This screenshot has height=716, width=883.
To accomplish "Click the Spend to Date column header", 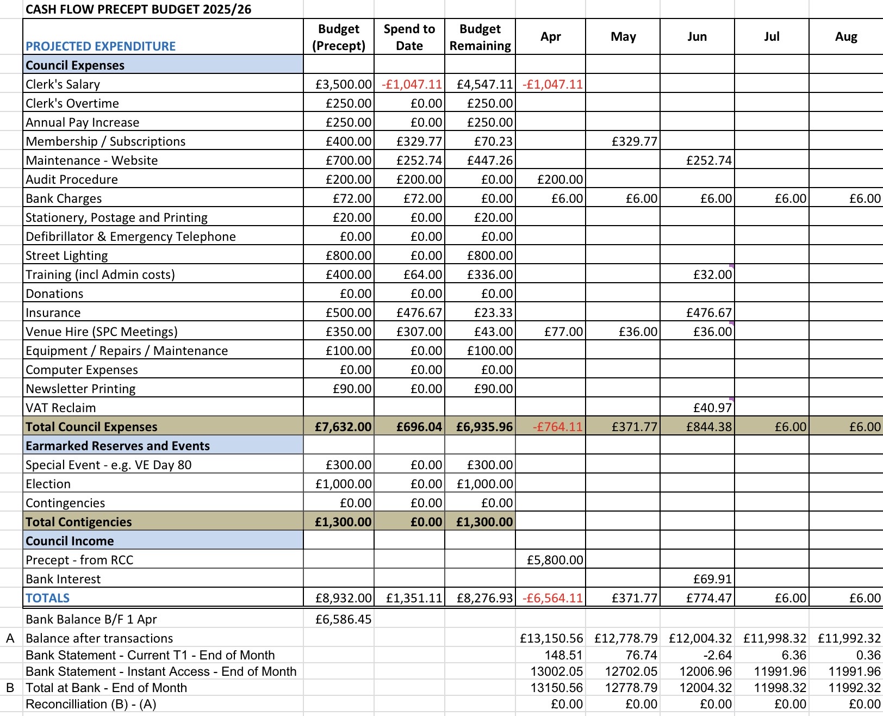I will [409, 37].
